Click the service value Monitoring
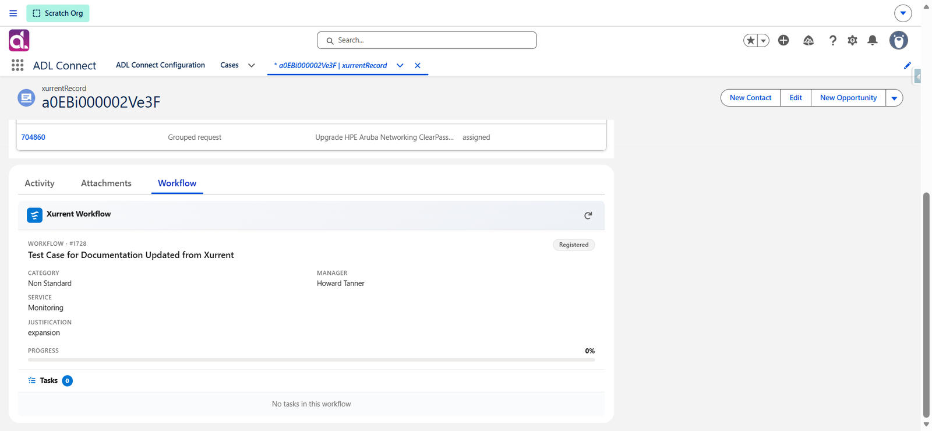Image resolution: width=932 pixels, height=431 pixels. coord(45,308)
